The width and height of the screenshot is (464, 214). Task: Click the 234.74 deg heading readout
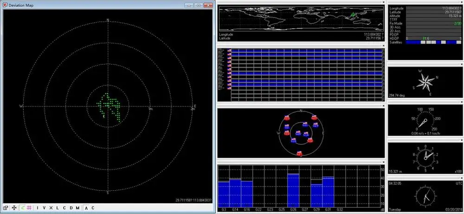coord(397,96)
